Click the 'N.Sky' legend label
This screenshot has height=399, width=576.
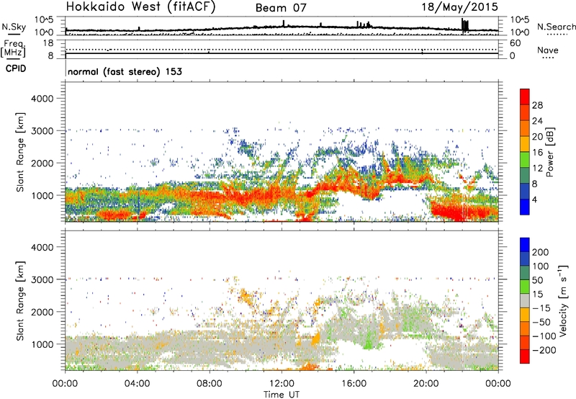coord(14,27)
